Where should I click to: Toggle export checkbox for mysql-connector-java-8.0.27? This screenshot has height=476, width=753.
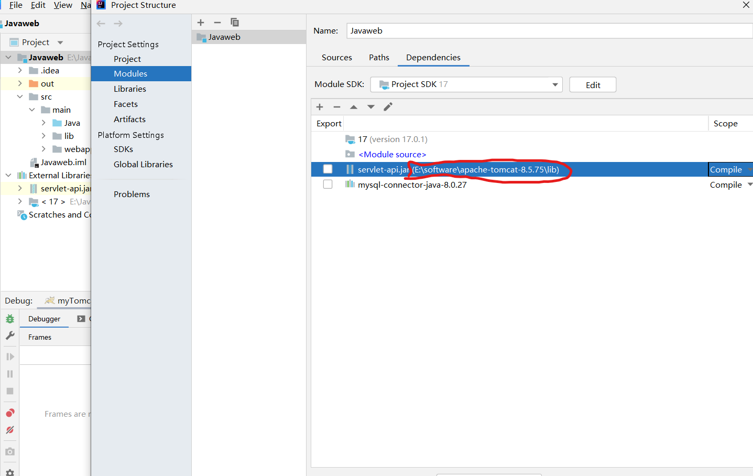(x=328, y=185)
